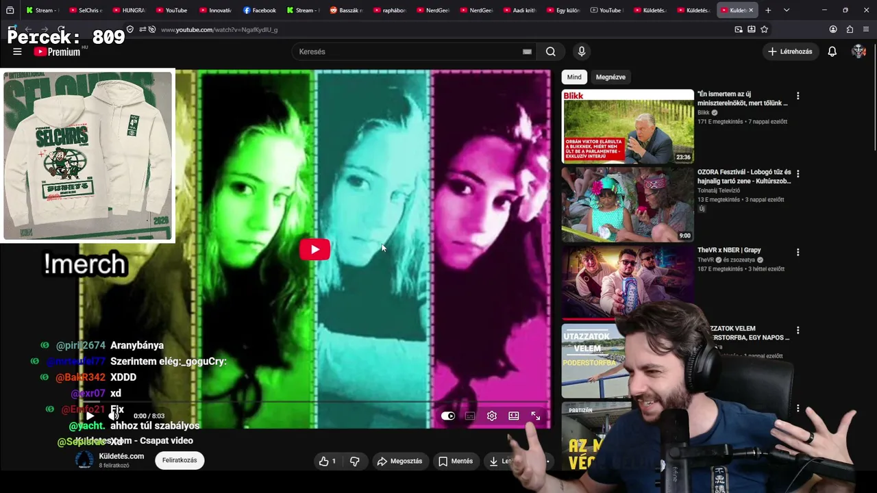Open the browser main menu

tap(866, 29)
